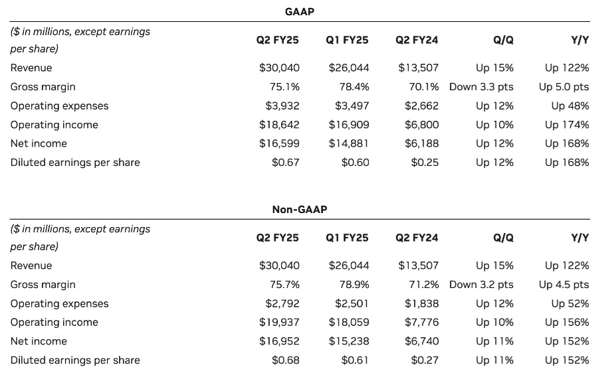Click the $0.68 diluted earnings per share
Viewport: 610px width, 373px height.
click(286, 360)
